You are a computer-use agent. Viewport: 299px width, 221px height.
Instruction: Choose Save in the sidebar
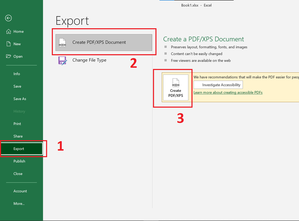click(17, 86)
